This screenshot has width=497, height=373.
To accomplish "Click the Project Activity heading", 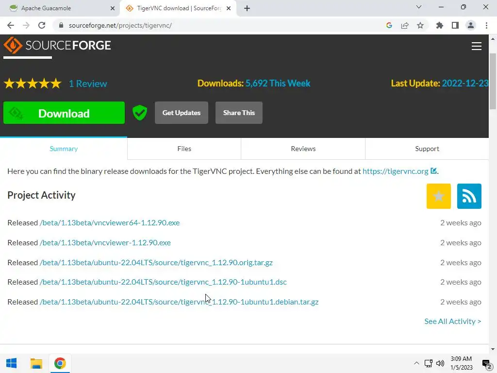I will [x=42, y=195].
